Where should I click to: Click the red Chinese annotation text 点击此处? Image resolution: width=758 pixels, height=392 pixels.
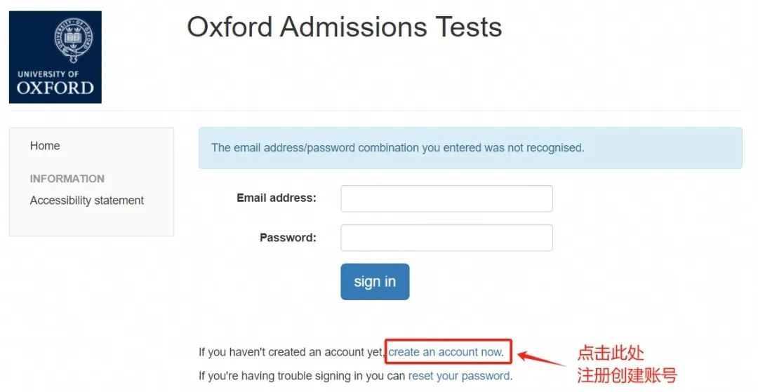tap(610, 353)
